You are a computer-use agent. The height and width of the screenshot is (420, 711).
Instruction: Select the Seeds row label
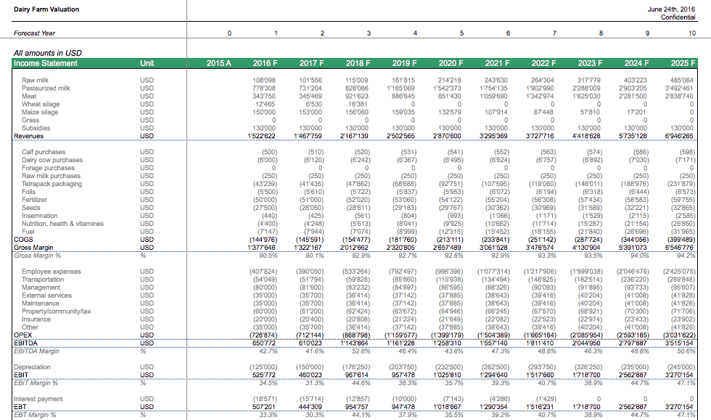[x=30, y=208]
